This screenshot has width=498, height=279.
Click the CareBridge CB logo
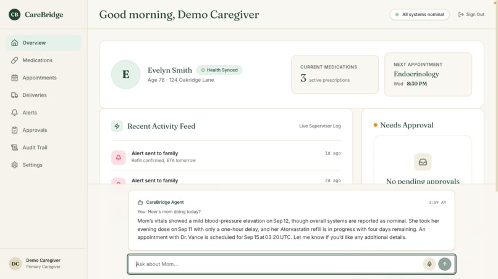(15, 15)
